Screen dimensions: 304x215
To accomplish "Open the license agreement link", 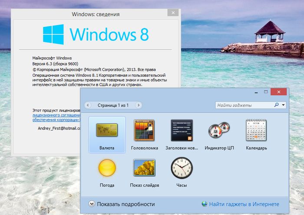I will [56, 115].
